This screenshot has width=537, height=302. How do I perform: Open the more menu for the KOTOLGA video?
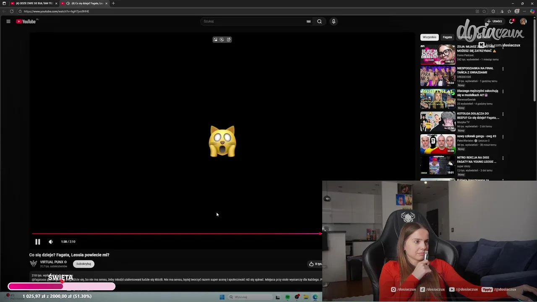503,114
